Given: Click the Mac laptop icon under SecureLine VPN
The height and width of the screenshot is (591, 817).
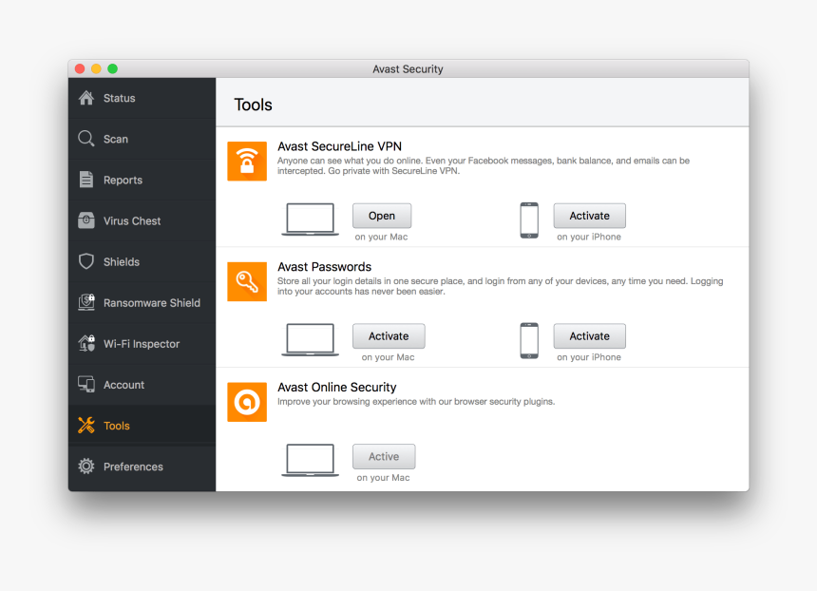Looking at the screenshot, I should (x=310, y=219).
